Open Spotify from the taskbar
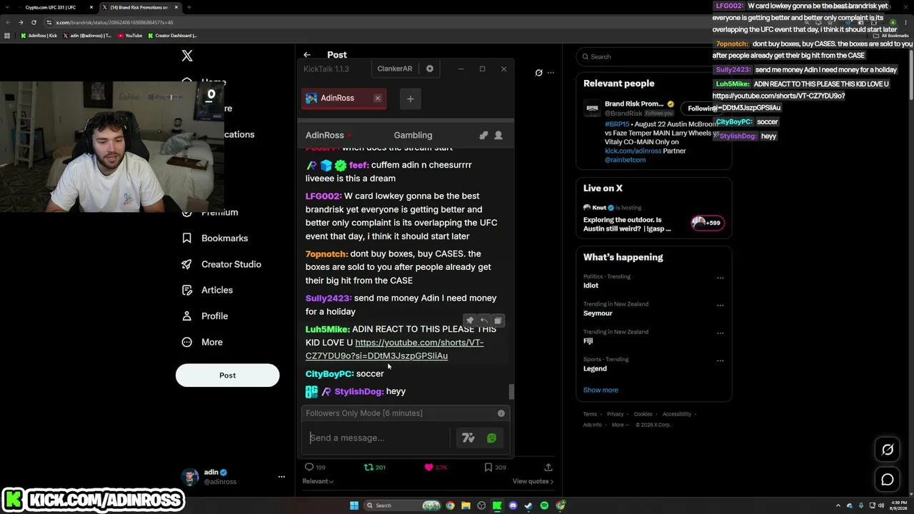The width and height of the screenshot is (914, 514). tap(544, 505)
